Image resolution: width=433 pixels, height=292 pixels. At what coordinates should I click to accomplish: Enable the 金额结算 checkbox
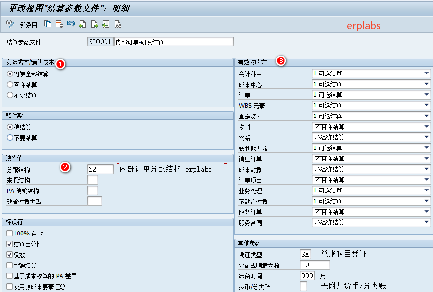click(x=9, y=265)
